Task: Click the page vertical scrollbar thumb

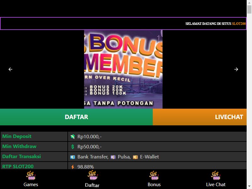Action: tap(249, 9)
